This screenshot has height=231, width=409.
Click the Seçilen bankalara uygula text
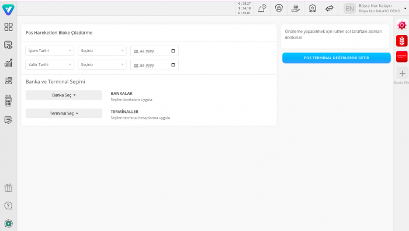pyautogui.click(x=131, y=99)
